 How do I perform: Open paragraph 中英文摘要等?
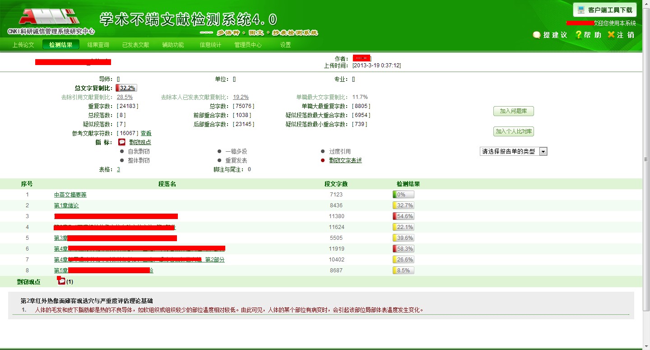(x=70, y=195)
